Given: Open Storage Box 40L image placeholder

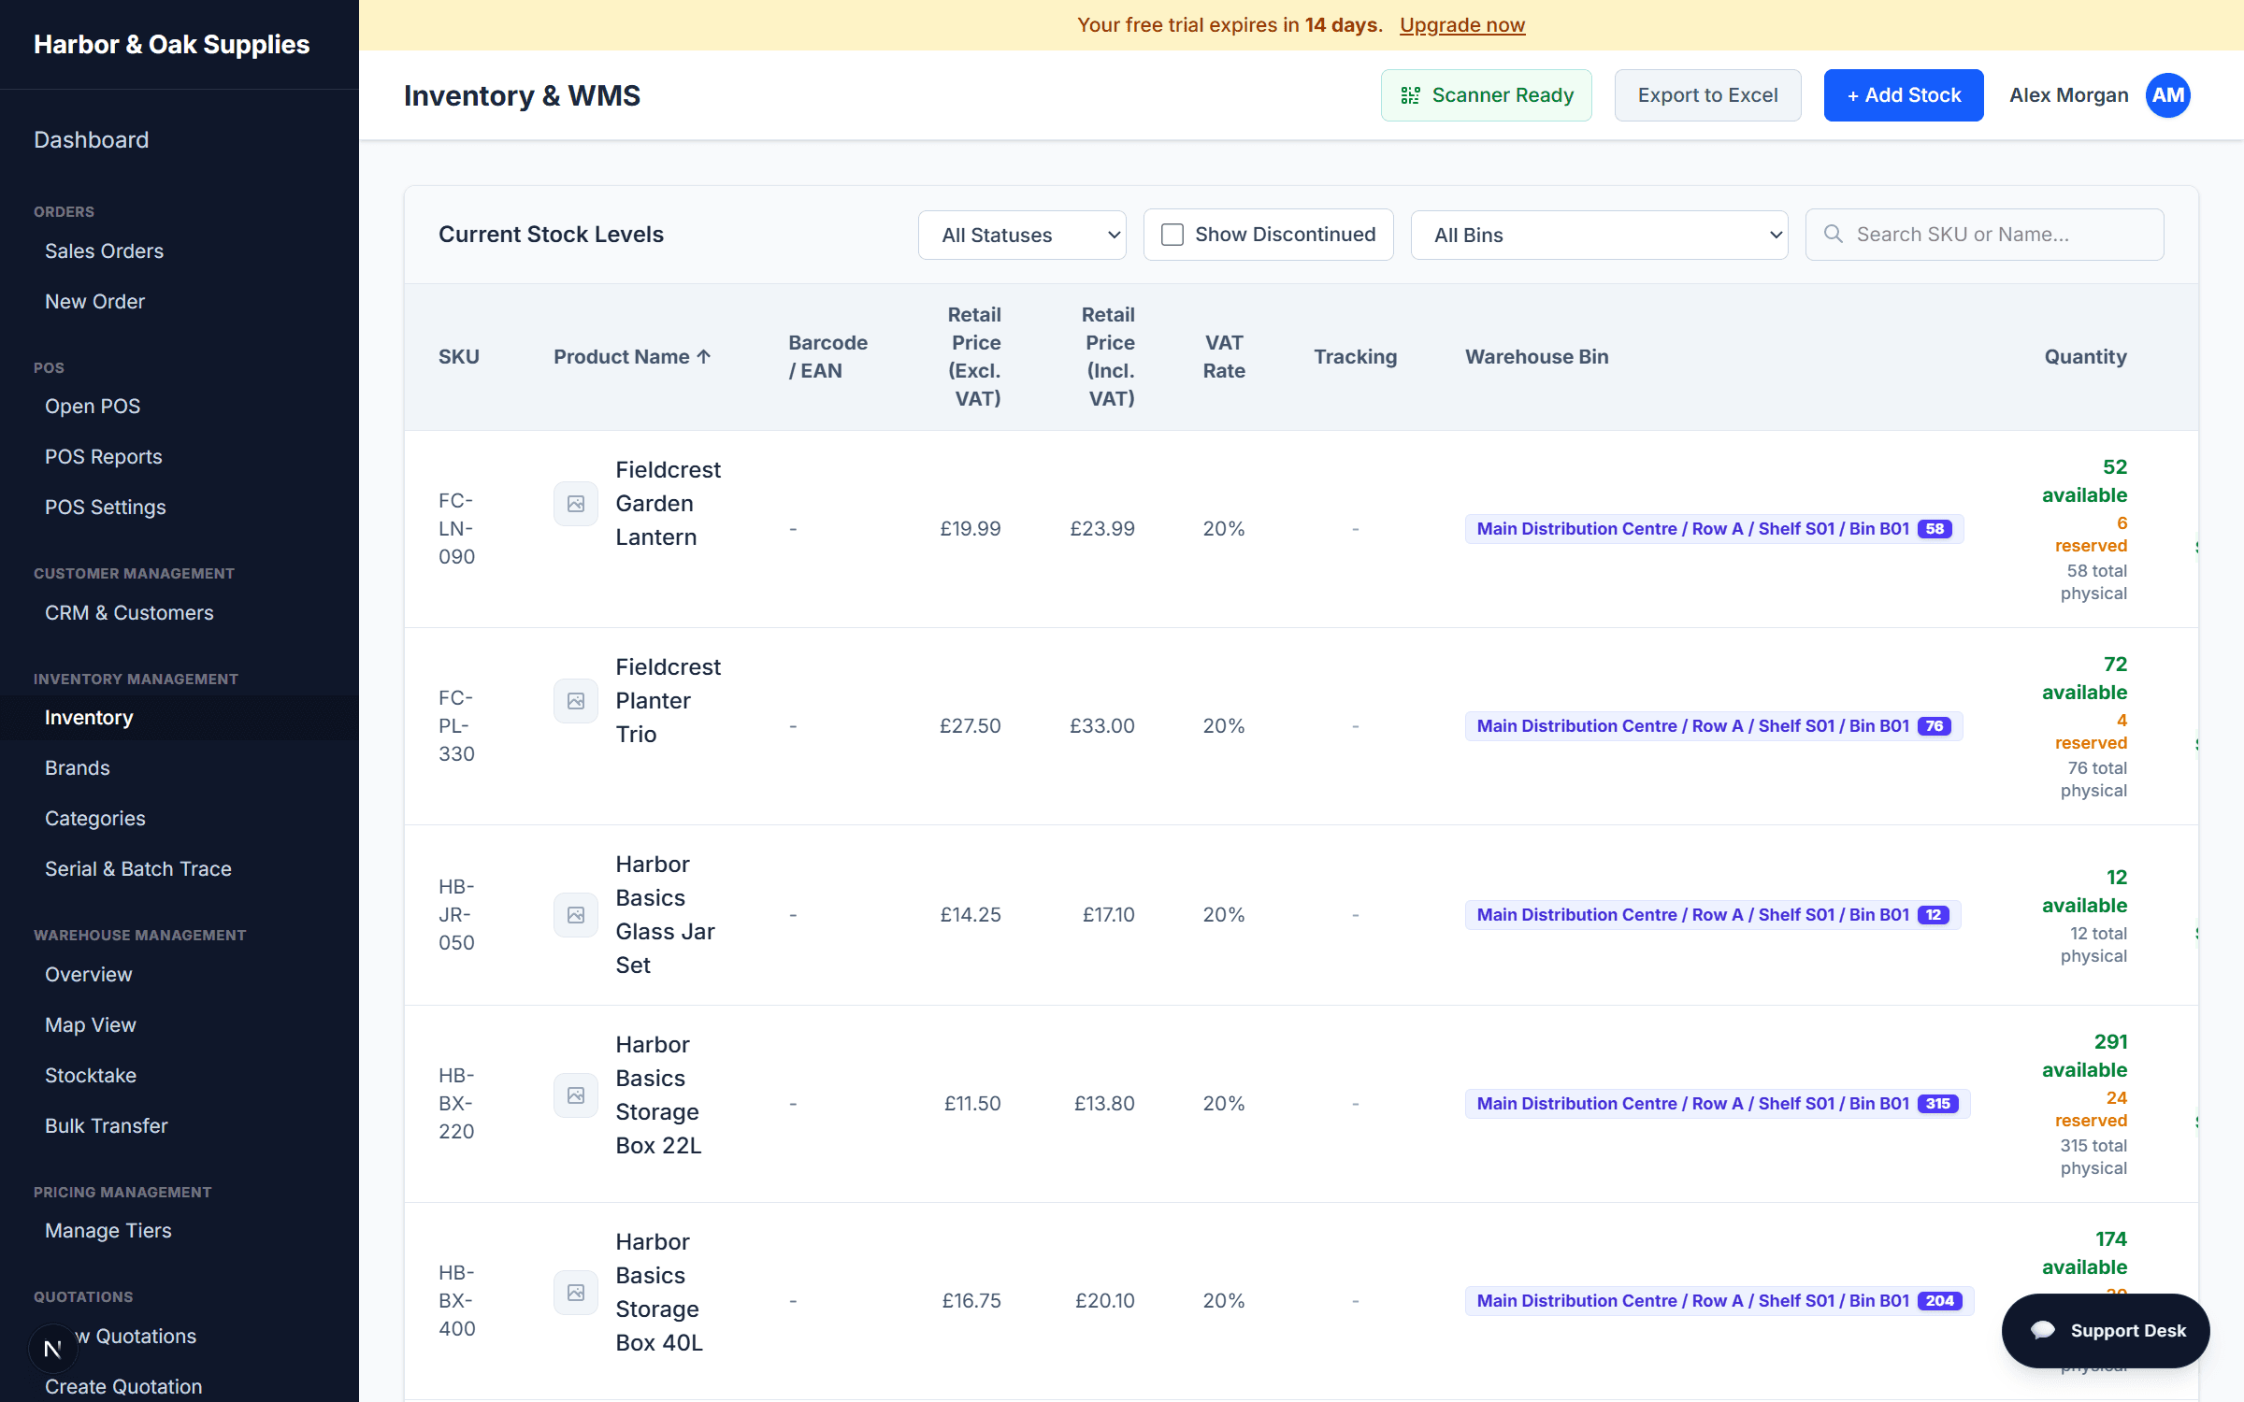Looking at the screenshot, I should click(x=576, y=1293).
